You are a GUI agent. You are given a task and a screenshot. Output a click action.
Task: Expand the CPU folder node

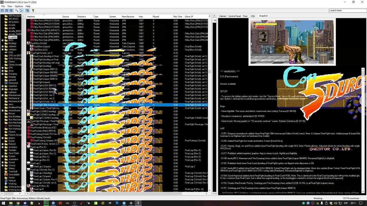(x=3, y=68)
